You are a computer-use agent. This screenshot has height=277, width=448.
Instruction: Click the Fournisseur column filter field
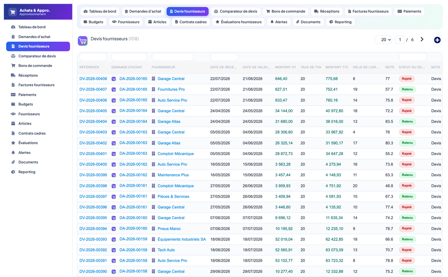[x=172, y=57]
